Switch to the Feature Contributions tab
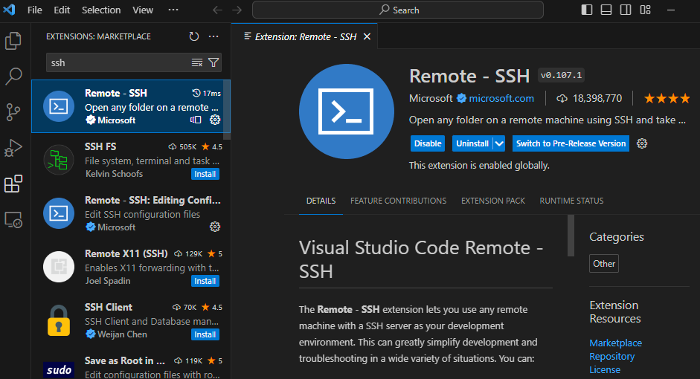This screenshot has height=379, width=700. pyautogui.click(x=398, y=201)
